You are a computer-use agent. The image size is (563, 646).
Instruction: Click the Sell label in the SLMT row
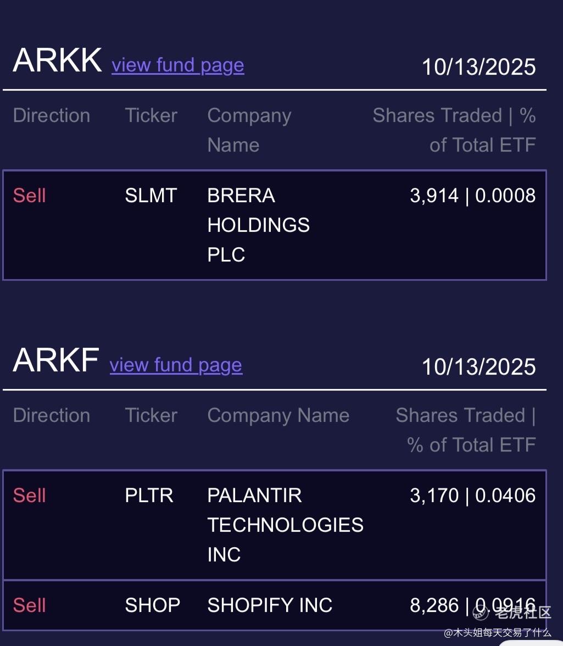tap(29, 196)
